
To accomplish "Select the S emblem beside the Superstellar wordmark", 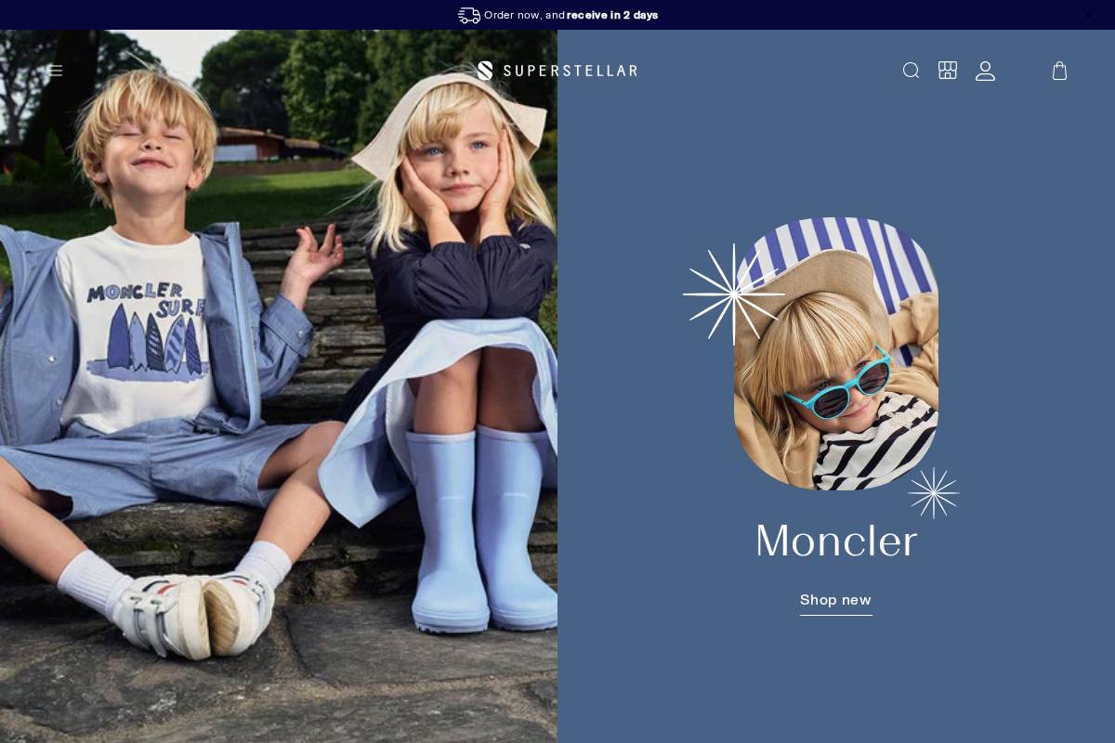I will tap(485, 71).
